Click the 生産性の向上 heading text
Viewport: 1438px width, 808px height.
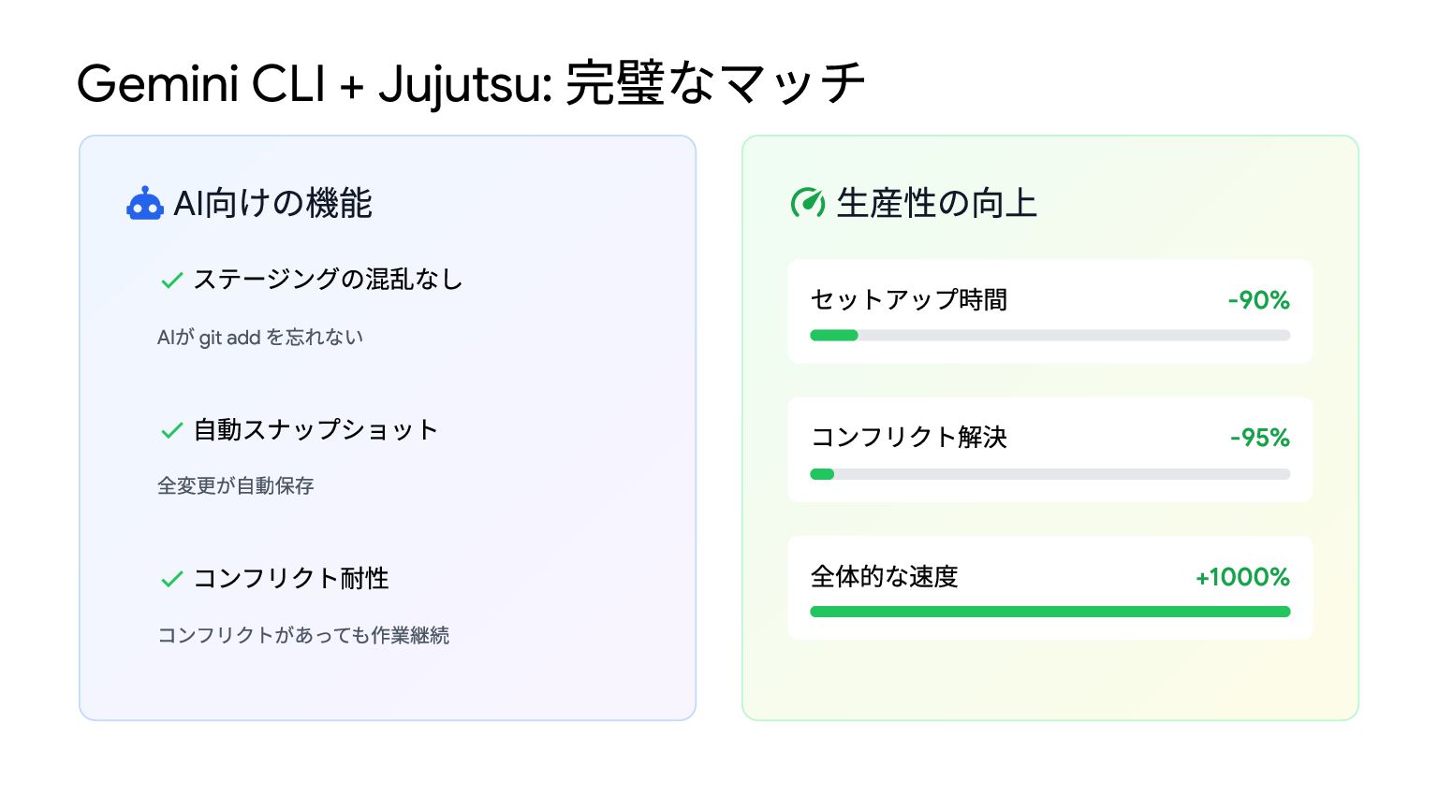tap(936, 203)
